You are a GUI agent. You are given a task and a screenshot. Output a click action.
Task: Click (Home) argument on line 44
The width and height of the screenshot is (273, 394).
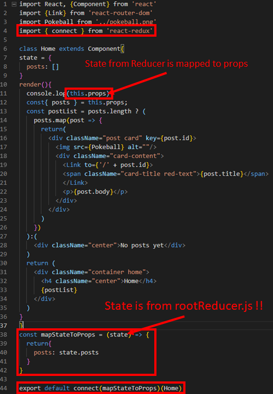tap(171, 388)
